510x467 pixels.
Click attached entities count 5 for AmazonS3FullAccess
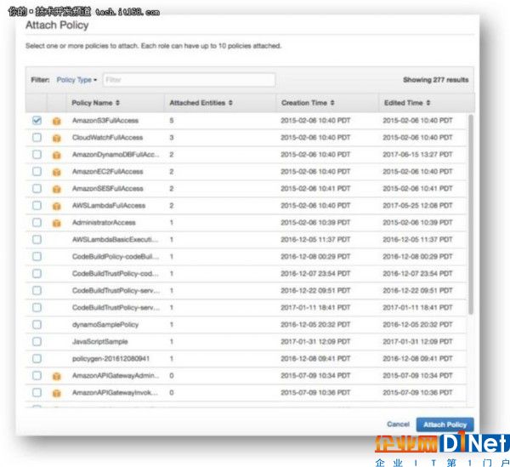172,121
